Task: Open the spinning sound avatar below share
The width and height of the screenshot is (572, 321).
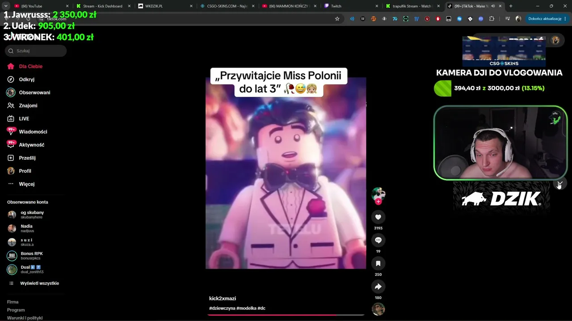Action: pos(378,309)
